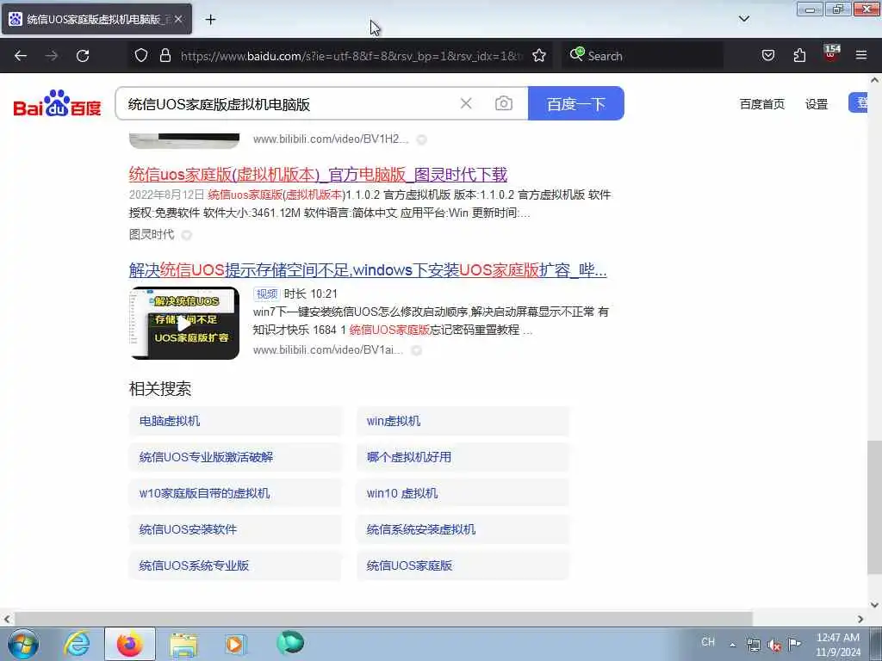Screen dimensions: 882x661
Task: Open the green round taskbar app icon
Action: click(x=290, y=643)
